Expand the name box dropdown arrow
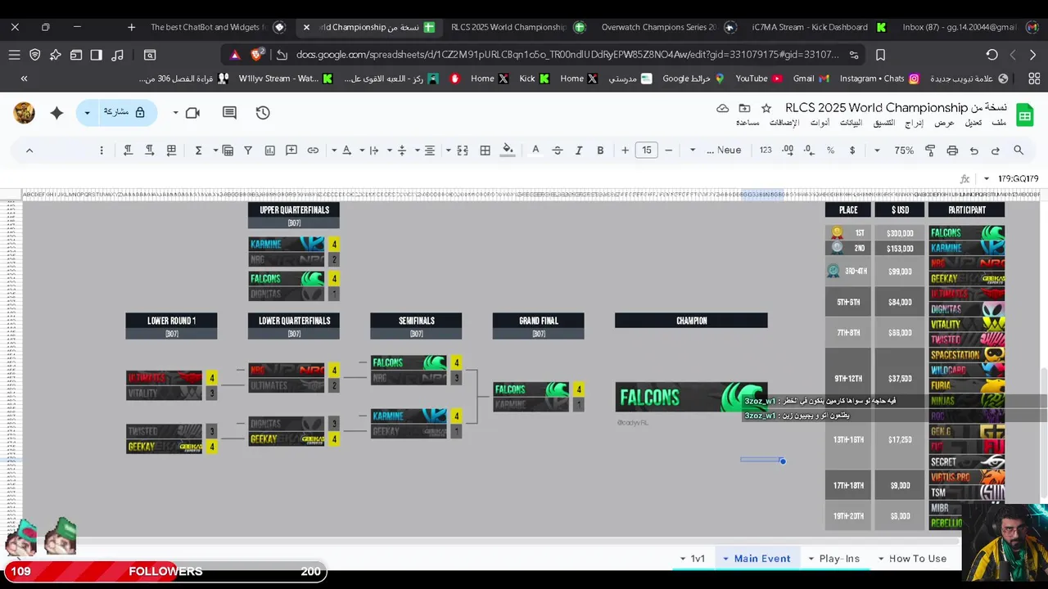The image size is (1048, 589). (986, 178)
